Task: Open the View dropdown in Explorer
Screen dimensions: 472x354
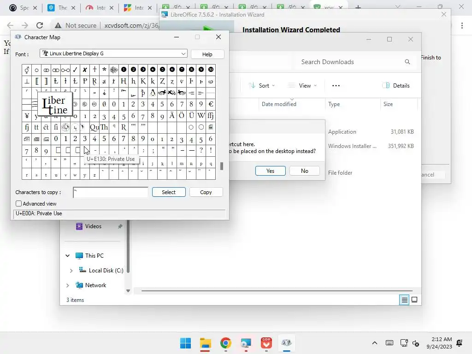Action: coord(302,85)
